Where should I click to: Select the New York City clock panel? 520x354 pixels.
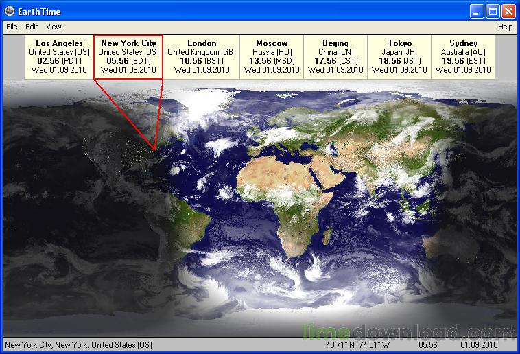click(128, 56)
